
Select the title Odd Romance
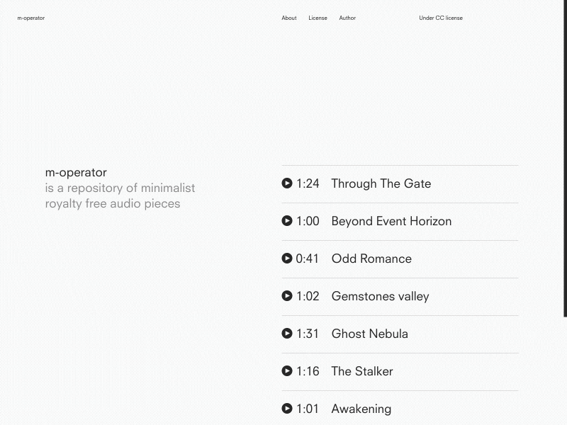[x=371, y=259]
